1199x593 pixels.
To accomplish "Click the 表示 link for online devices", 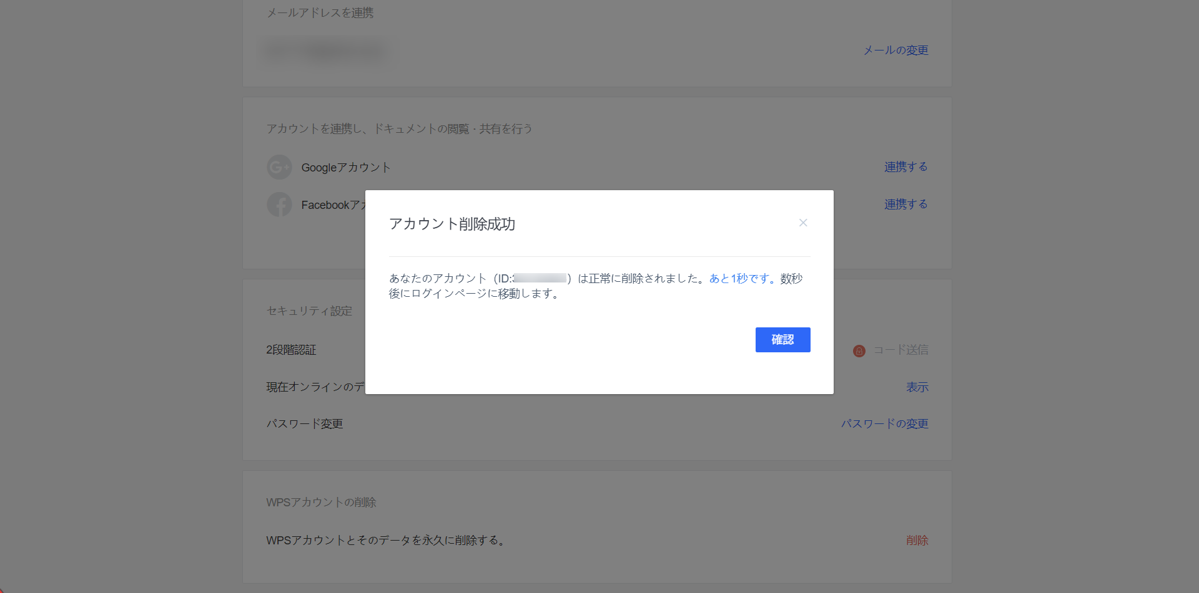I will (x=917, y=387).
